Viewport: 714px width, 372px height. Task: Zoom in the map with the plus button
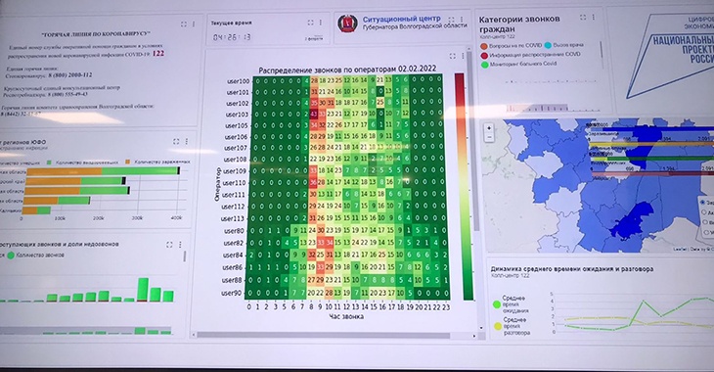[489, 128]
